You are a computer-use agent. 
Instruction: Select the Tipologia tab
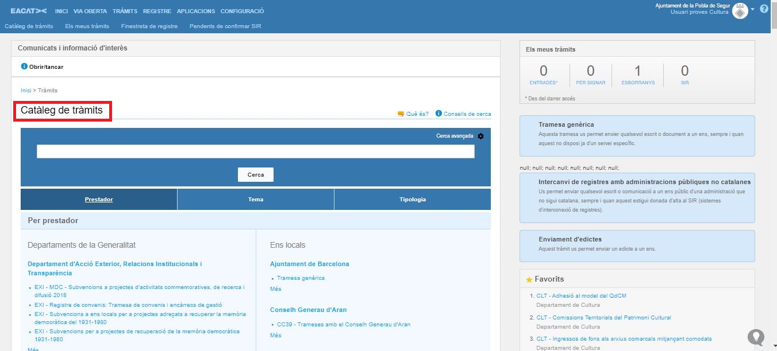(x=412, y=200)
